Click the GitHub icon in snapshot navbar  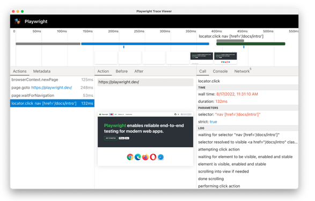click(x=175, y=114)
